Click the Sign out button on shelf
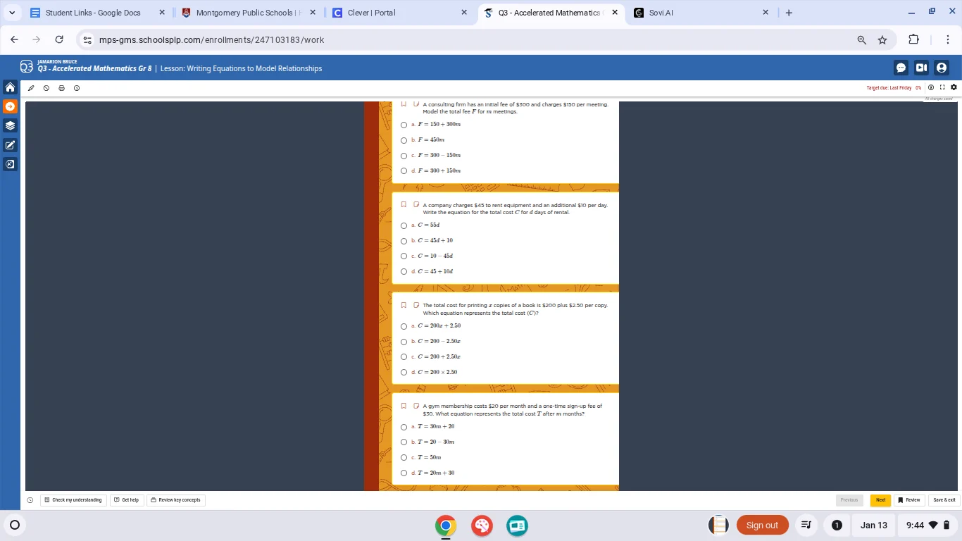Image resolution: width=962 pixels, height=541 pixels. [x=762, y=526]
